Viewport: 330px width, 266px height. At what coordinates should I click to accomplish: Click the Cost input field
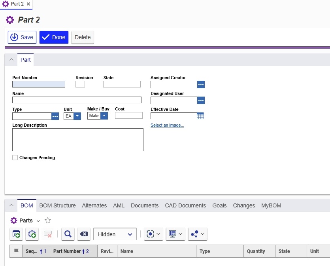coord(129,115)
